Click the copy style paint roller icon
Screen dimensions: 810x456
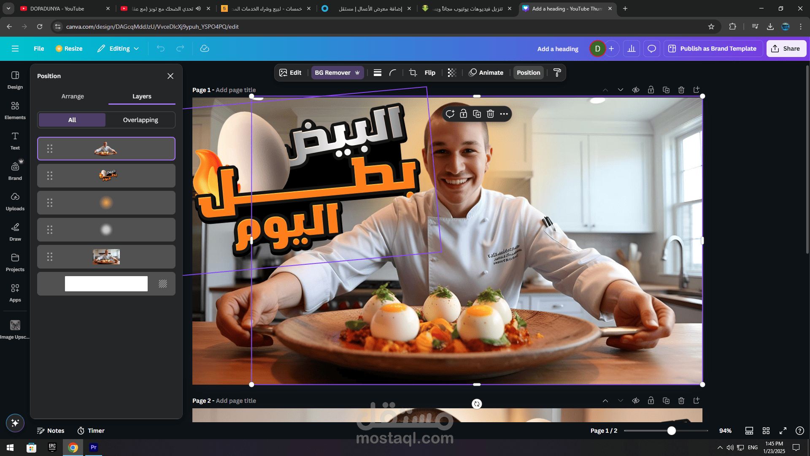(557, 73)
